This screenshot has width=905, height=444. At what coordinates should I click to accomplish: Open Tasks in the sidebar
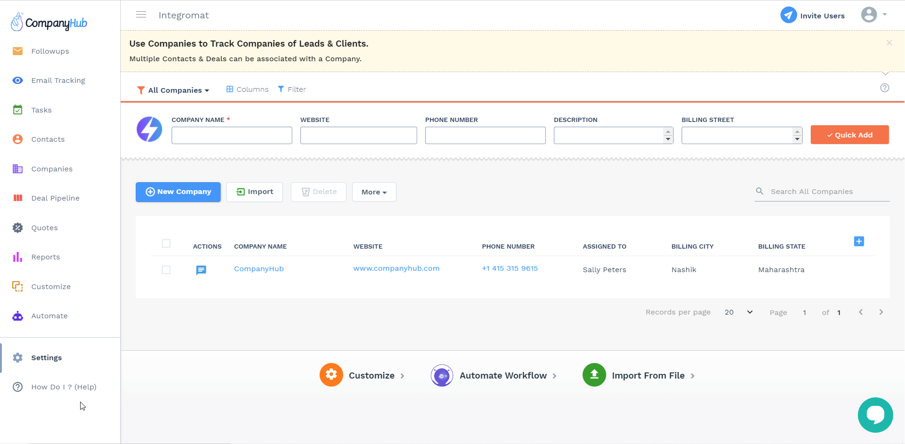tap(41, 110)
